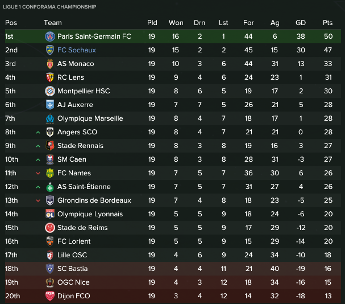The image size is (345, 304).
Task: Sort table by the Pts column header
Action: [327, 23]
